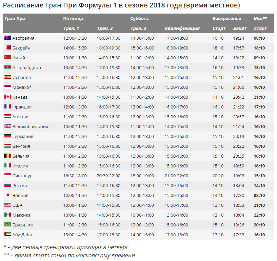Click the "Трен. 1" subheader

pyautogui.click(x=71, y=28)
